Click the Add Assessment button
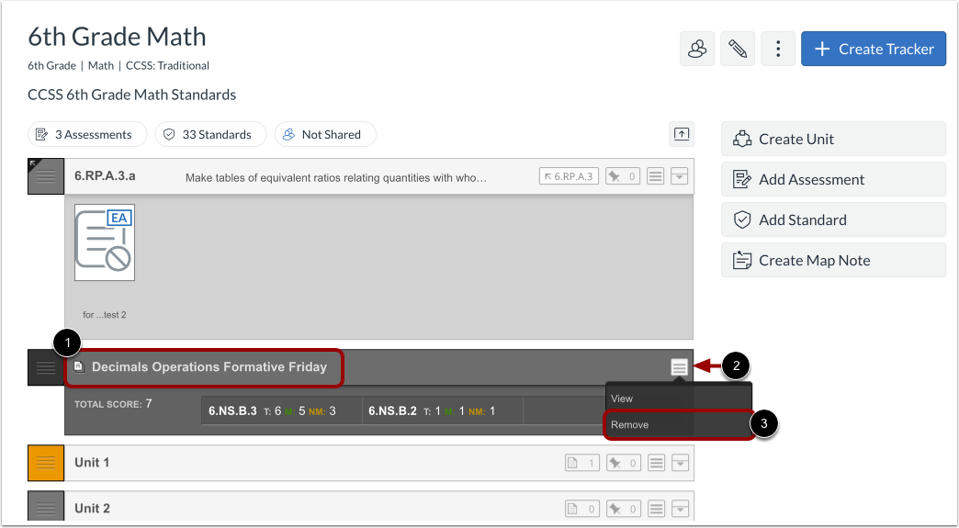Image resolution: width=959 pixels, height=528 pixels. (x=834, y=179)
